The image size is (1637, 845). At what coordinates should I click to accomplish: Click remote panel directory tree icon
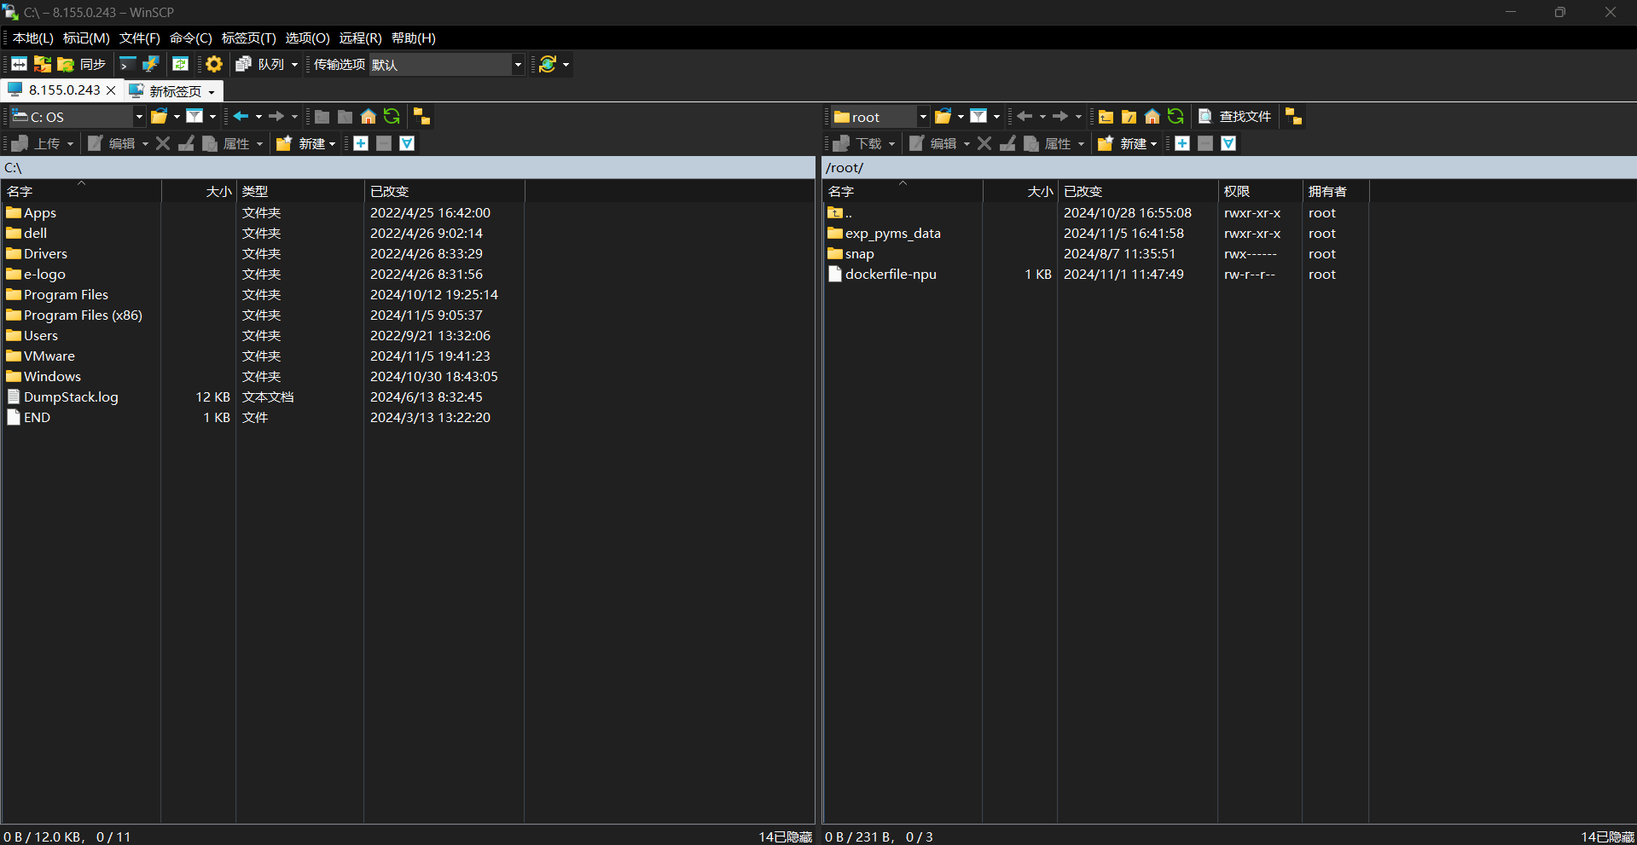pos(1294,117)
